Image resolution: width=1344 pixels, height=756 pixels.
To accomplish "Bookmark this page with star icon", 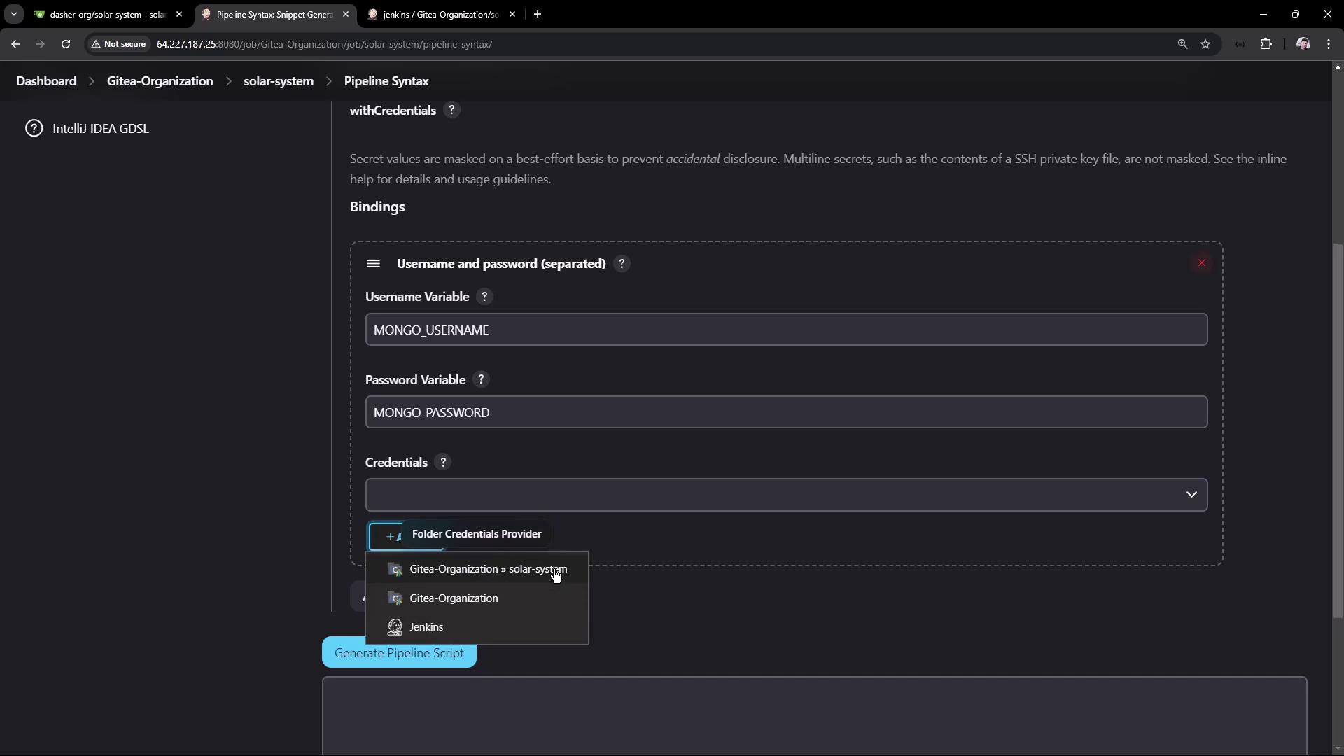I will click(1205, 44).
